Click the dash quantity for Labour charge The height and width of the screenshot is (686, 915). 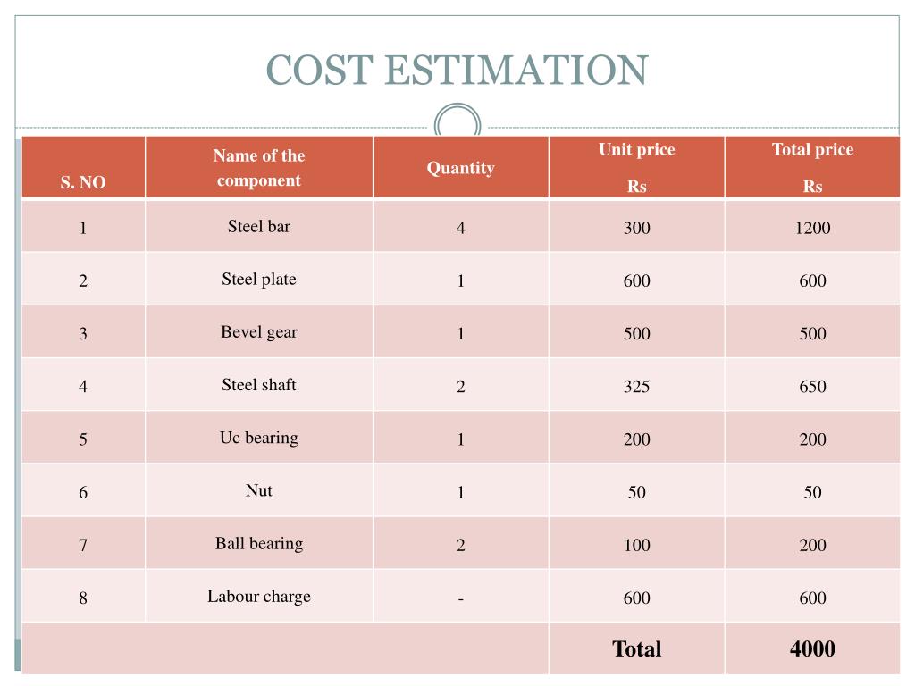click(x=460, y=598)
